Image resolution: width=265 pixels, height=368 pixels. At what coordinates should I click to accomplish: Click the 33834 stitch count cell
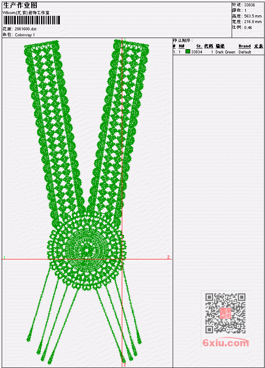[x=197, y=52]
